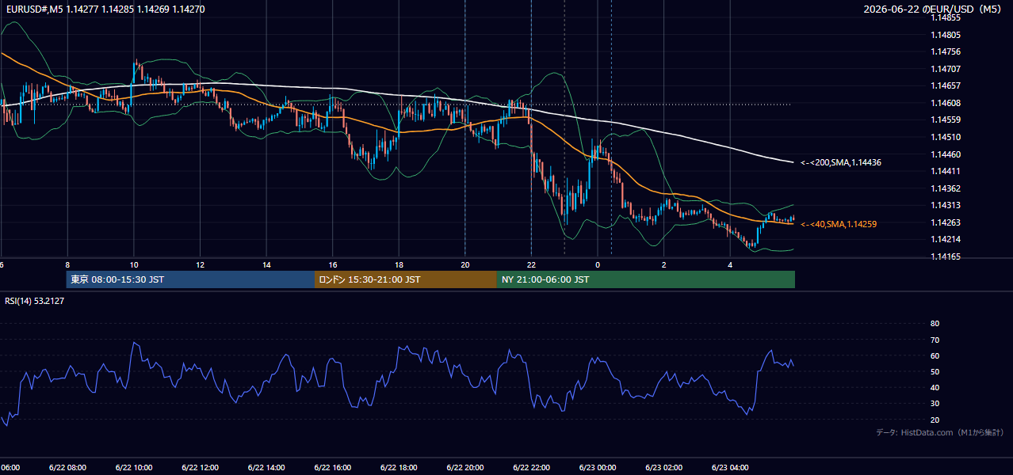Click price level 1.14657 on the axis
This screenshot has height=475, width=1013.
945,85
